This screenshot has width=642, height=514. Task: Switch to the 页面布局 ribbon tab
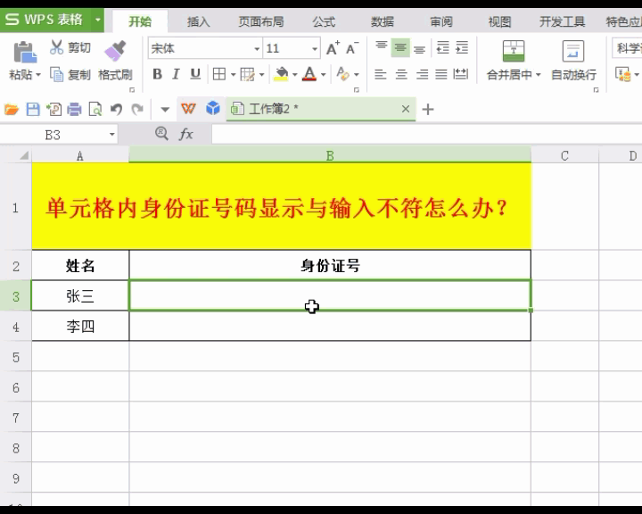pos(261,21)
